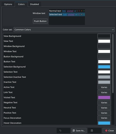The image size is (116, 134).
Task: Select the 'Hover Decoration' row label
Action: (x=12, y=123)
